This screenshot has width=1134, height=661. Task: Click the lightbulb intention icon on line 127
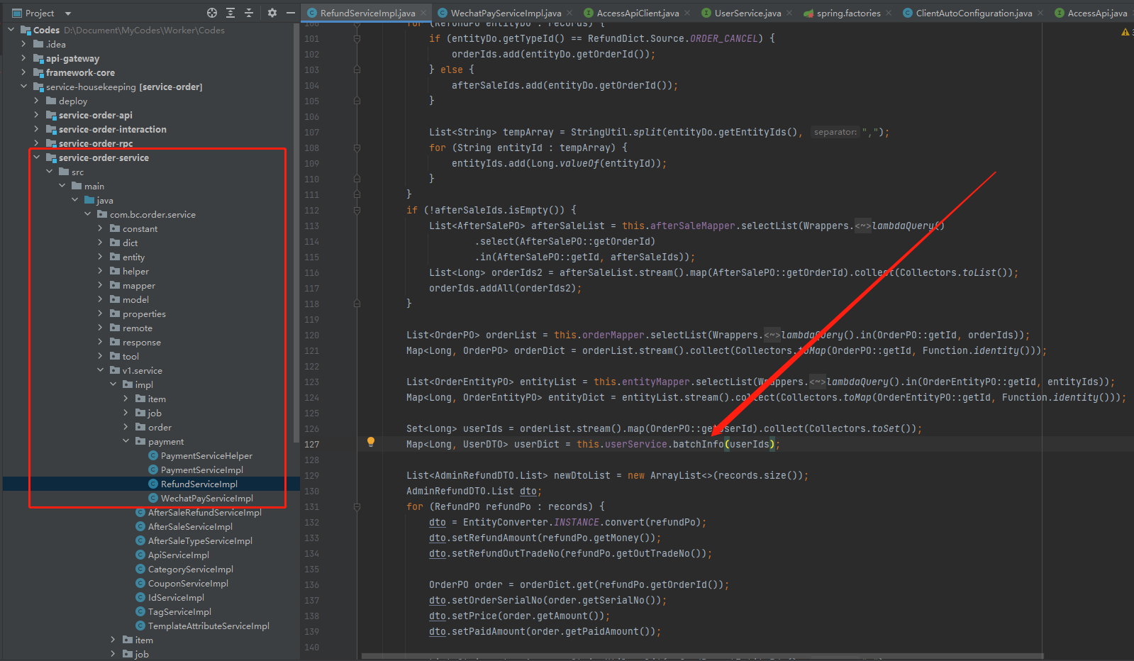click(370, 442)
